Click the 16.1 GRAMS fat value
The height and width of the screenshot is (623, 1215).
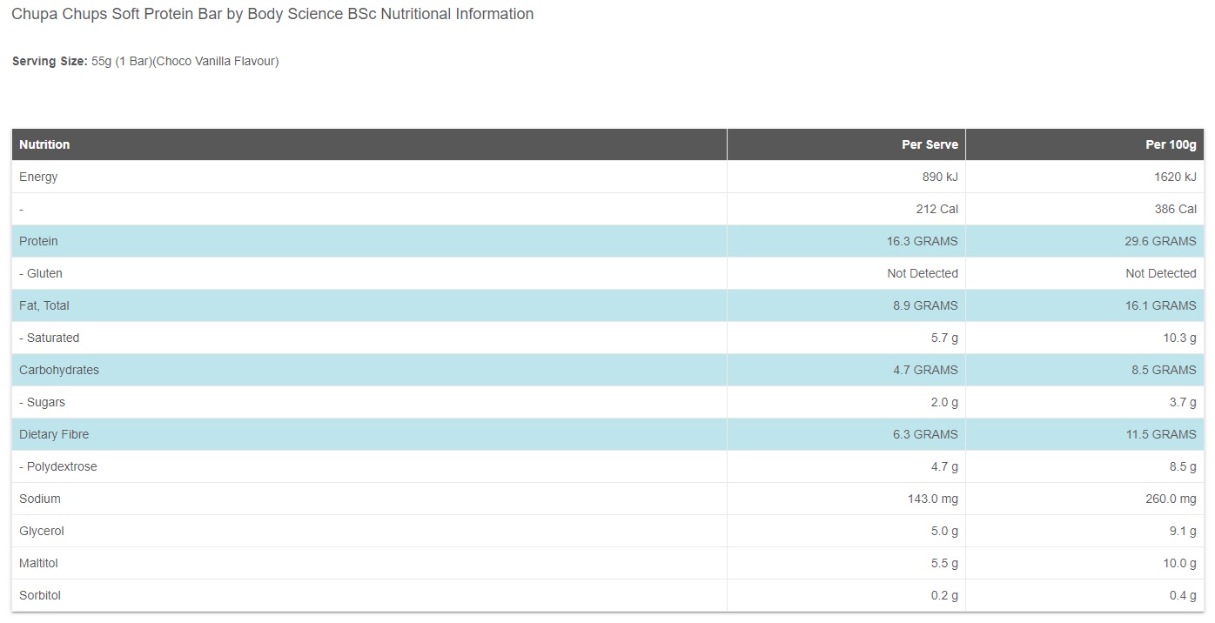tap(1161, 305)
